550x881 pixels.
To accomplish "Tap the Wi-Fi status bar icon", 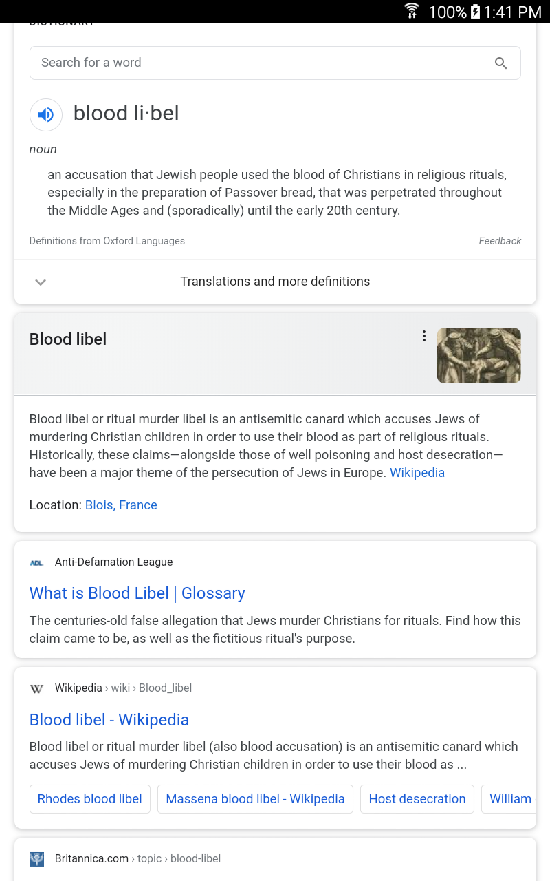I will 412,11.
